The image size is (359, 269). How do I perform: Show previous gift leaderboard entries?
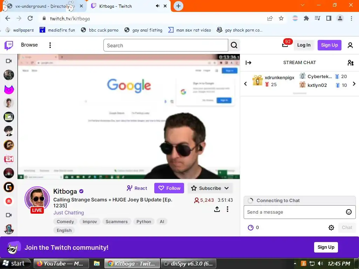(x=245, y=84)
